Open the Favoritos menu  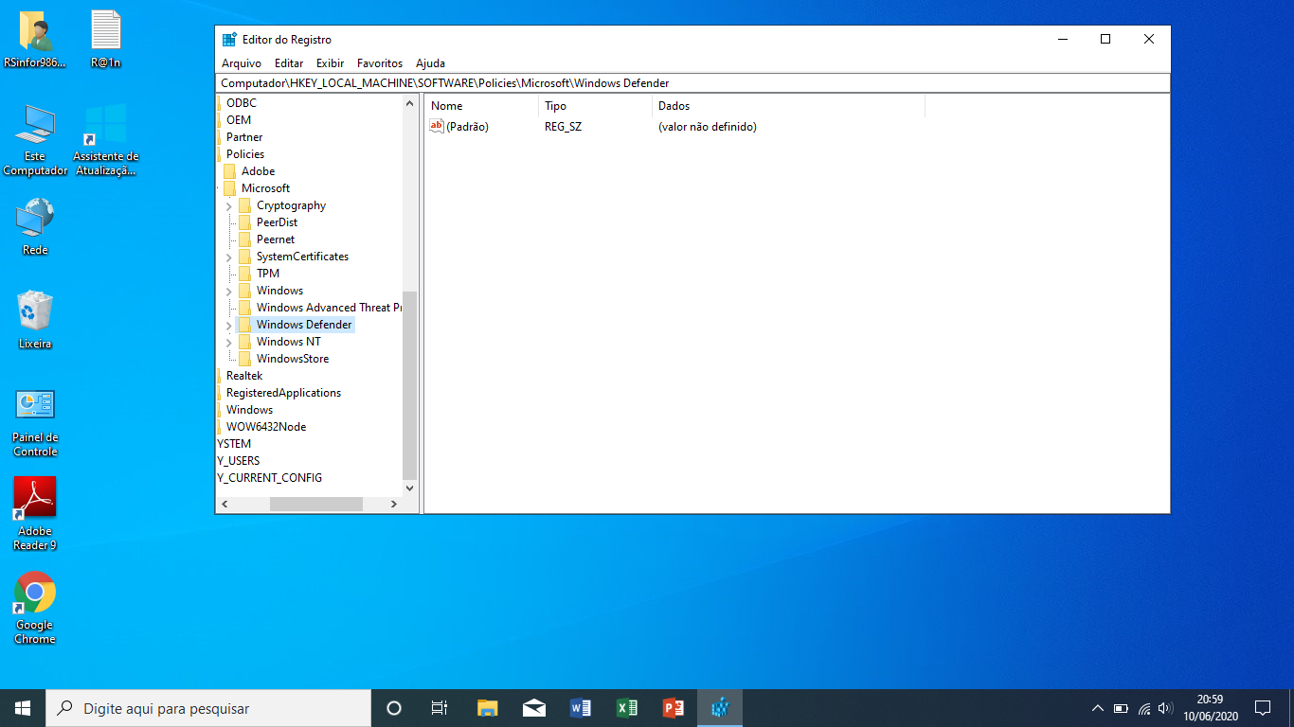[x=380, y=63]
